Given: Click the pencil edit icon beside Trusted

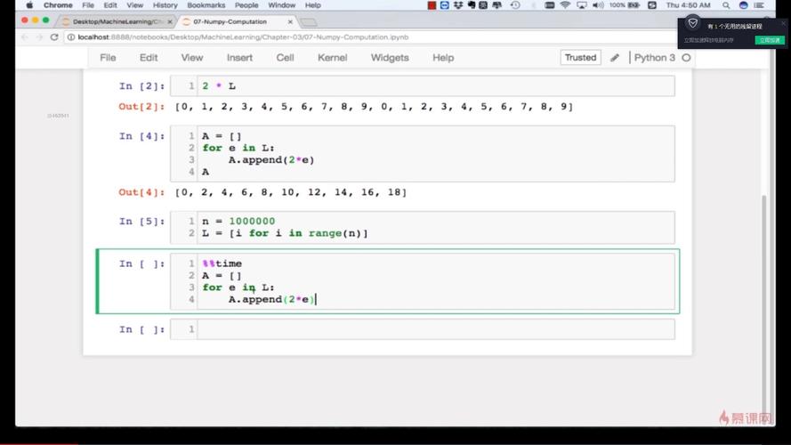Looking at the screenshot, I should point(615,58).
